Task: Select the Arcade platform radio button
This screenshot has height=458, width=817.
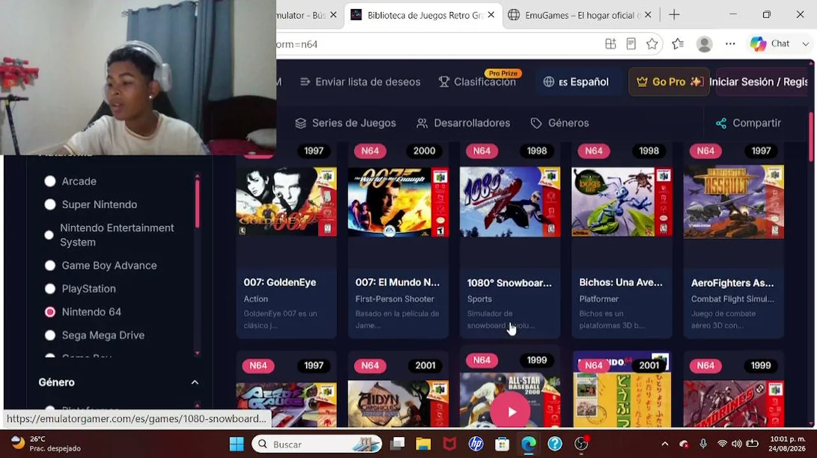Action: (50, 181)
